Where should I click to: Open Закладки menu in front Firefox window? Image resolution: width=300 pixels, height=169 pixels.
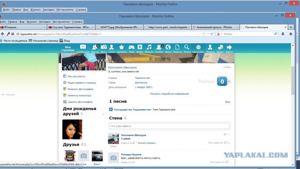45,22
